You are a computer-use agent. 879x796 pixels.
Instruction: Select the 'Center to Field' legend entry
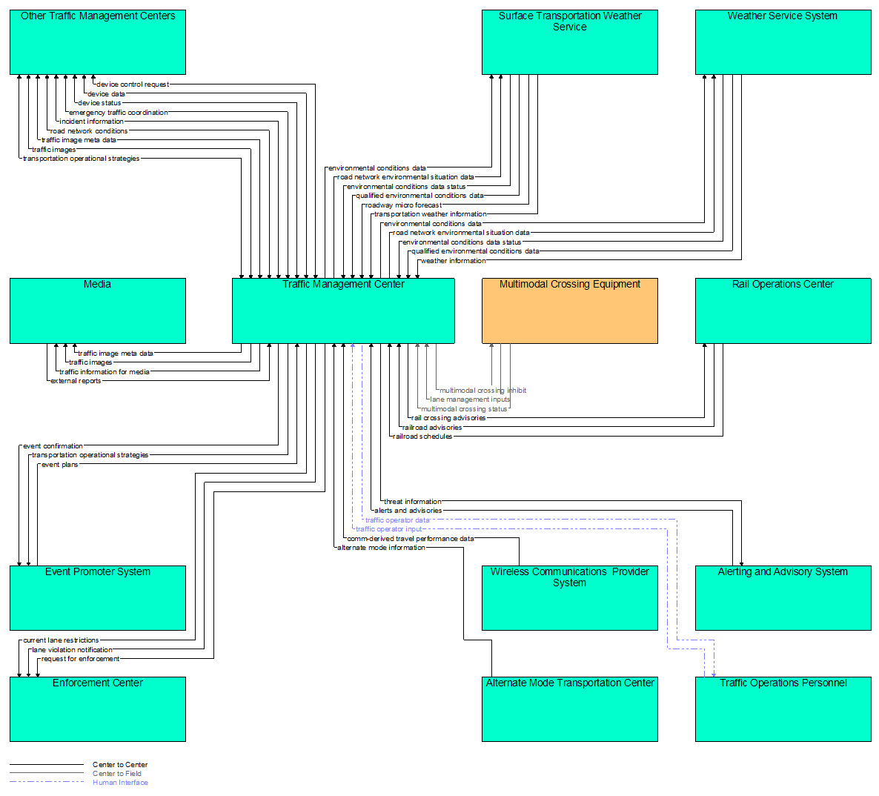point(116,774)
